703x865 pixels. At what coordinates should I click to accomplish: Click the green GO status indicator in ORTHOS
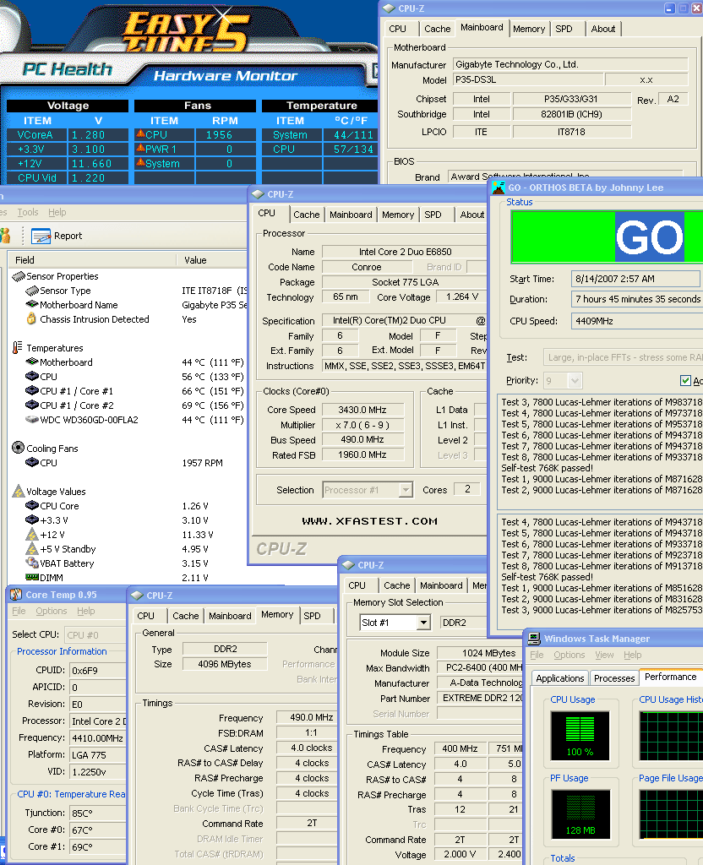point(607,237)
